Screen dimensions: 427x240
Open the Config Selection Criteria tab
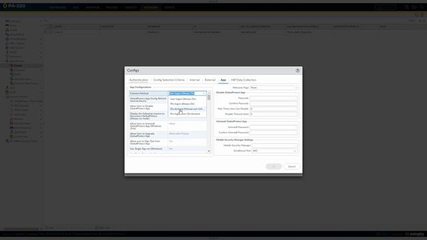click(169, 80)
